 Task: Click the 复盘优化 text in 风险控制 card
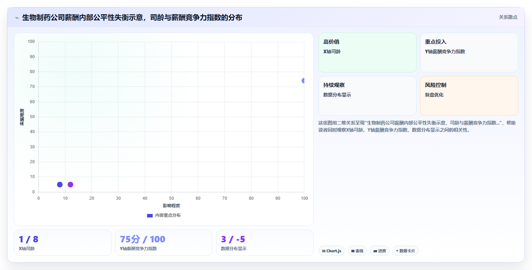coord(434,95)
